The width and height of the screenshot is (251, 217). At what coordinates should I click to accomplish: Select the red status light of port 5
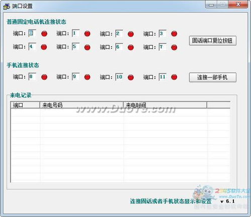pyautogui.click(x=88, y=47)
